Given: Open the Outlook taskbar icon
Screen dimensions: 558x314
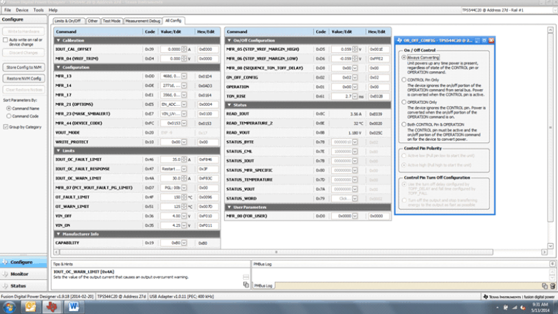Looking at the screenshot, I should pos(31,307).
